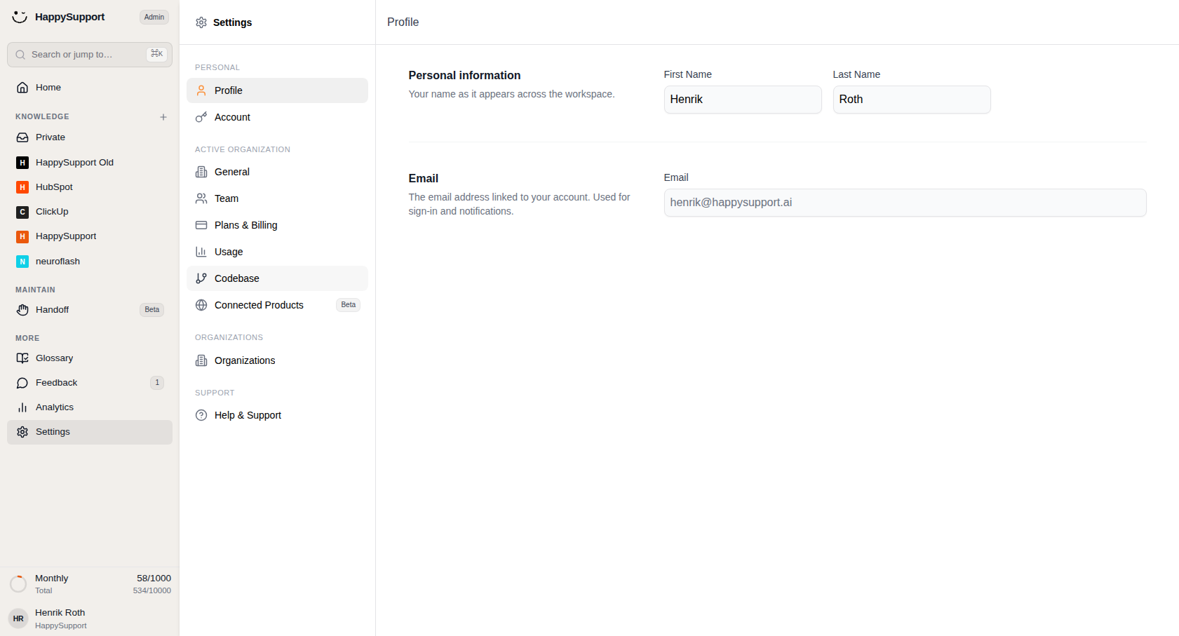Click the Henrik Roth account name
Viewport: 1179px width, 636px height.
[x=60, y=613]
